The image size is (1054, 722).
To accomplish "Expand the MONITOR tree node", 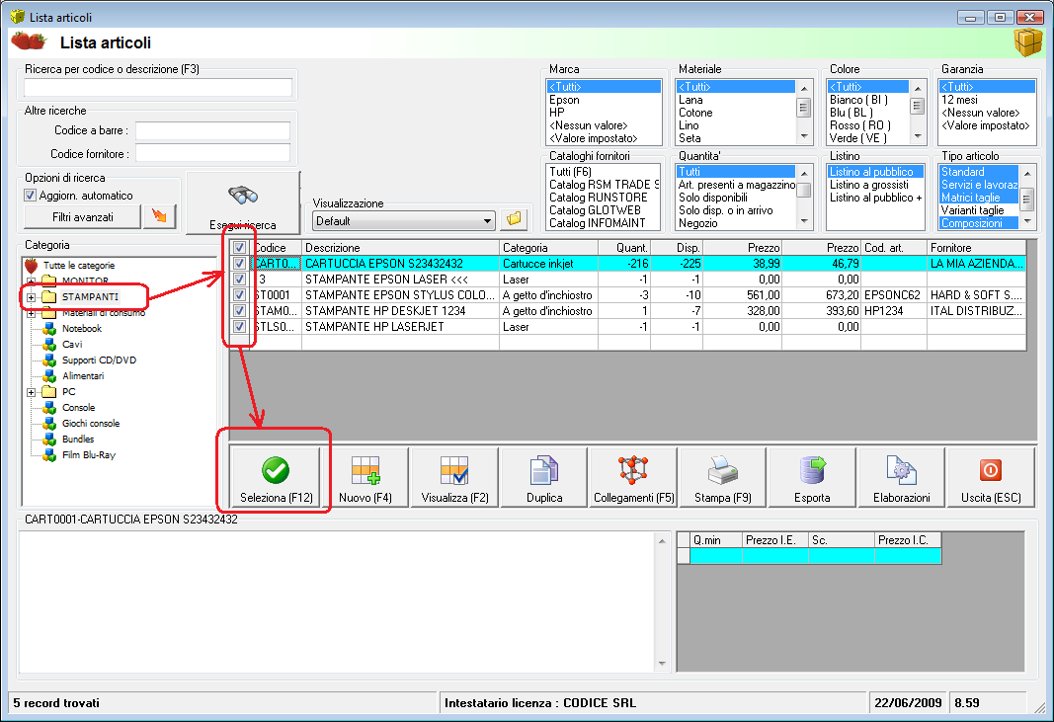I will [x=31, y=281].
